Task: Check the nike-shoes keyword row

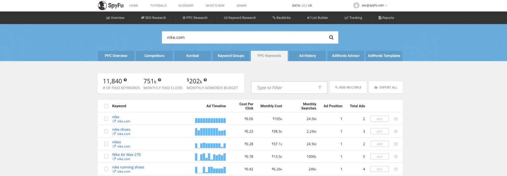Action: pyautogui.click(x=106, y=132)
